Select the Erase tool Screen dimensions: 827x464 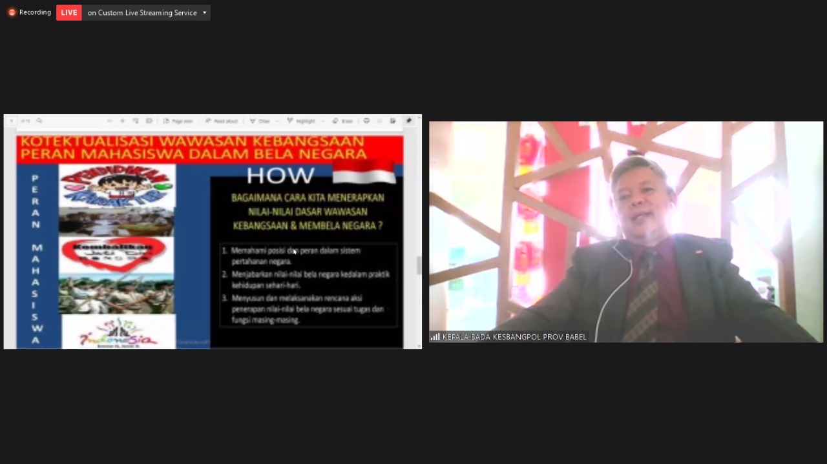[x=342, y=121]
